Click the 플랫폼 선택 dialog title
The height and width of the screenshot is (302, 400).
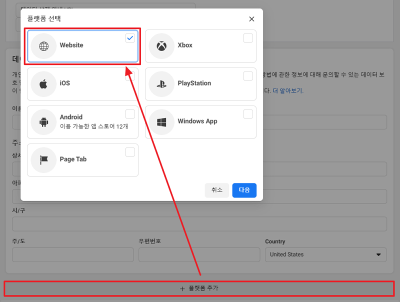tap(44, 18)
